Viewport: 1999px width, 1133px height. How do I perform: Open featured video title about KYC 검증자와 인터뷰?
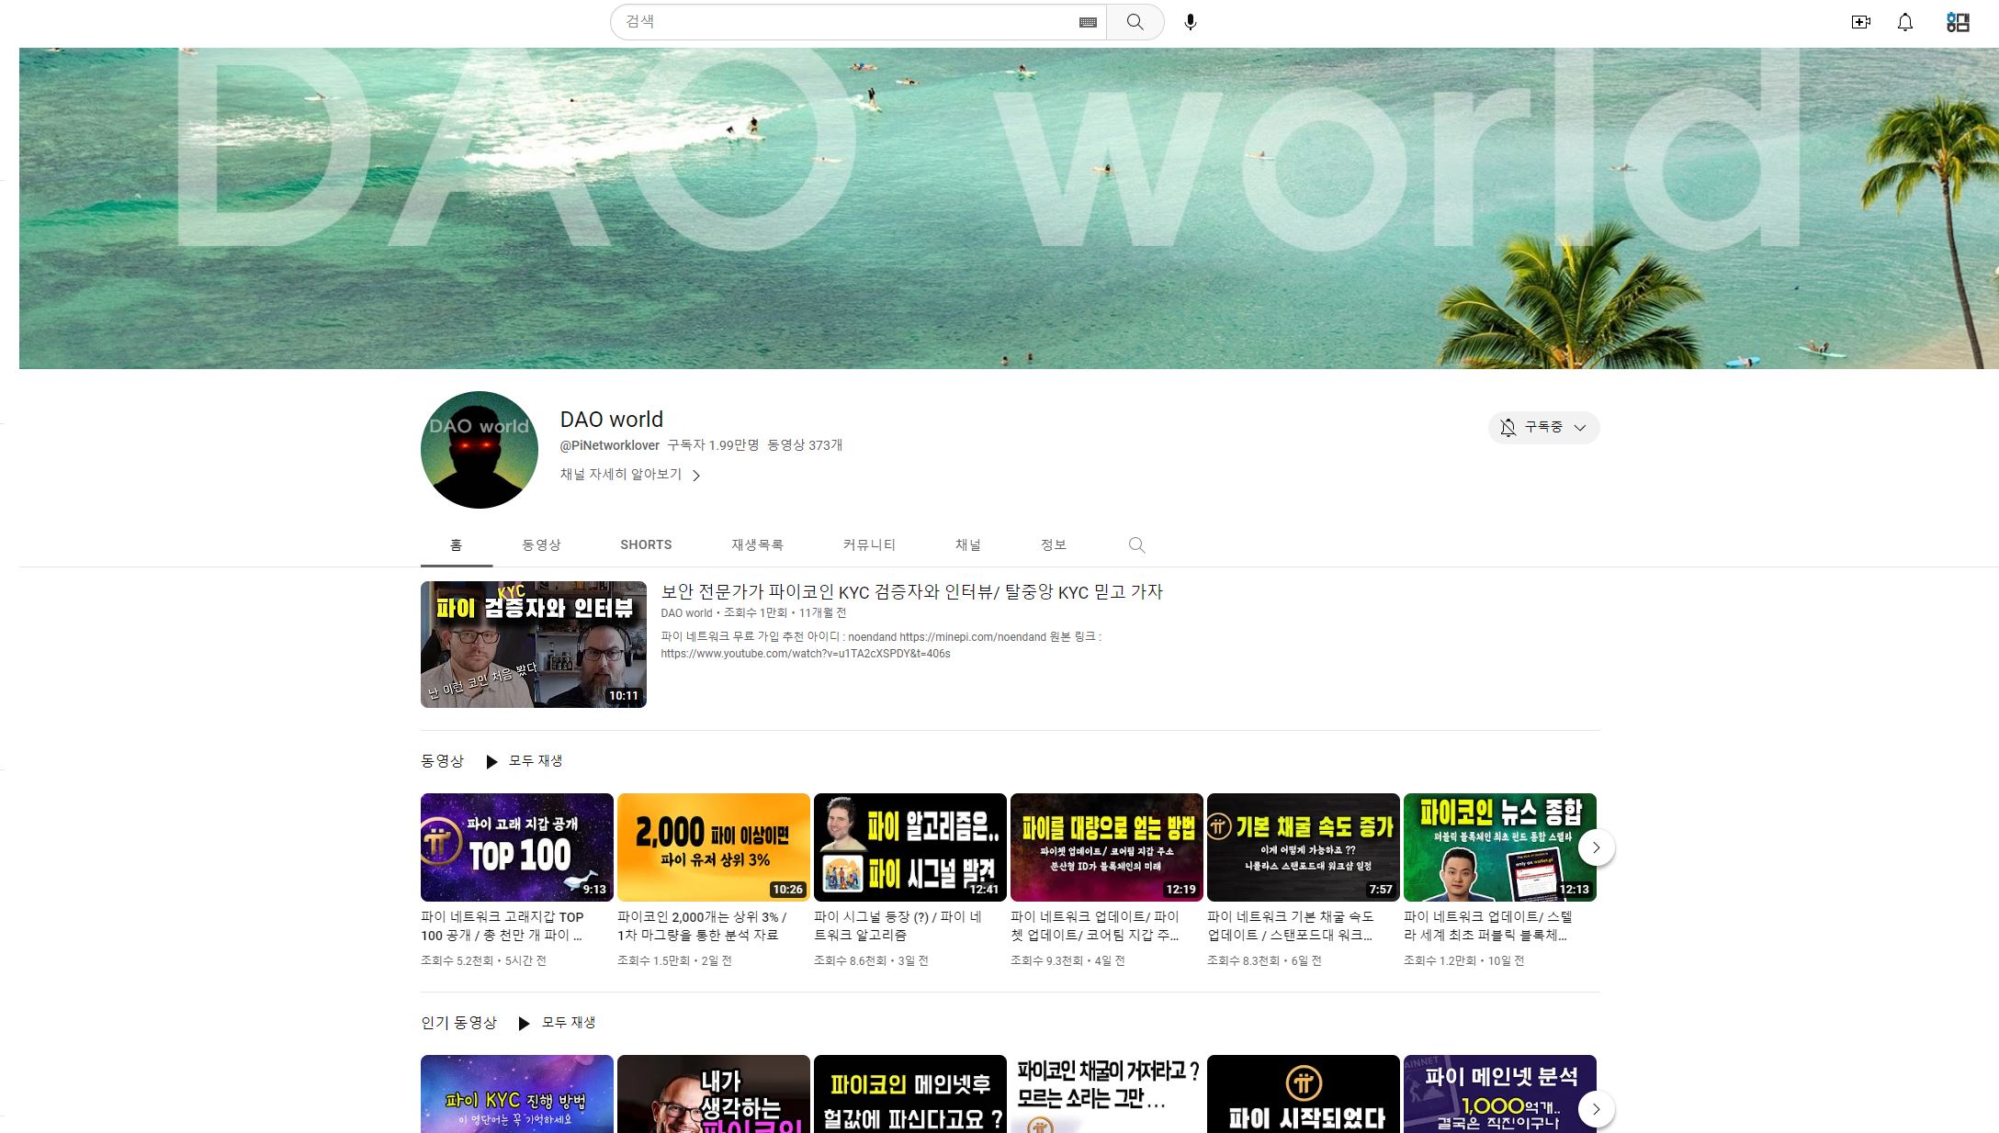pyautogui.click(x=912, y=592)
